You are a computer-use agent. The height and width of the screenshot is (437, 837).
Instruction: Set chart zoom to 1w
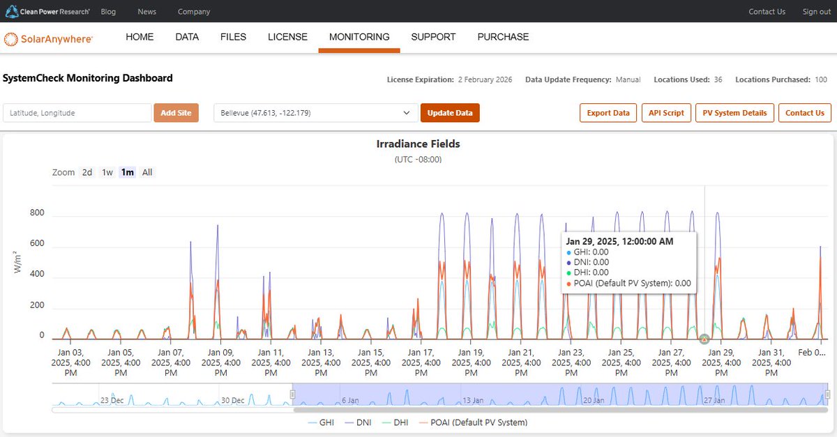[107, 172]
